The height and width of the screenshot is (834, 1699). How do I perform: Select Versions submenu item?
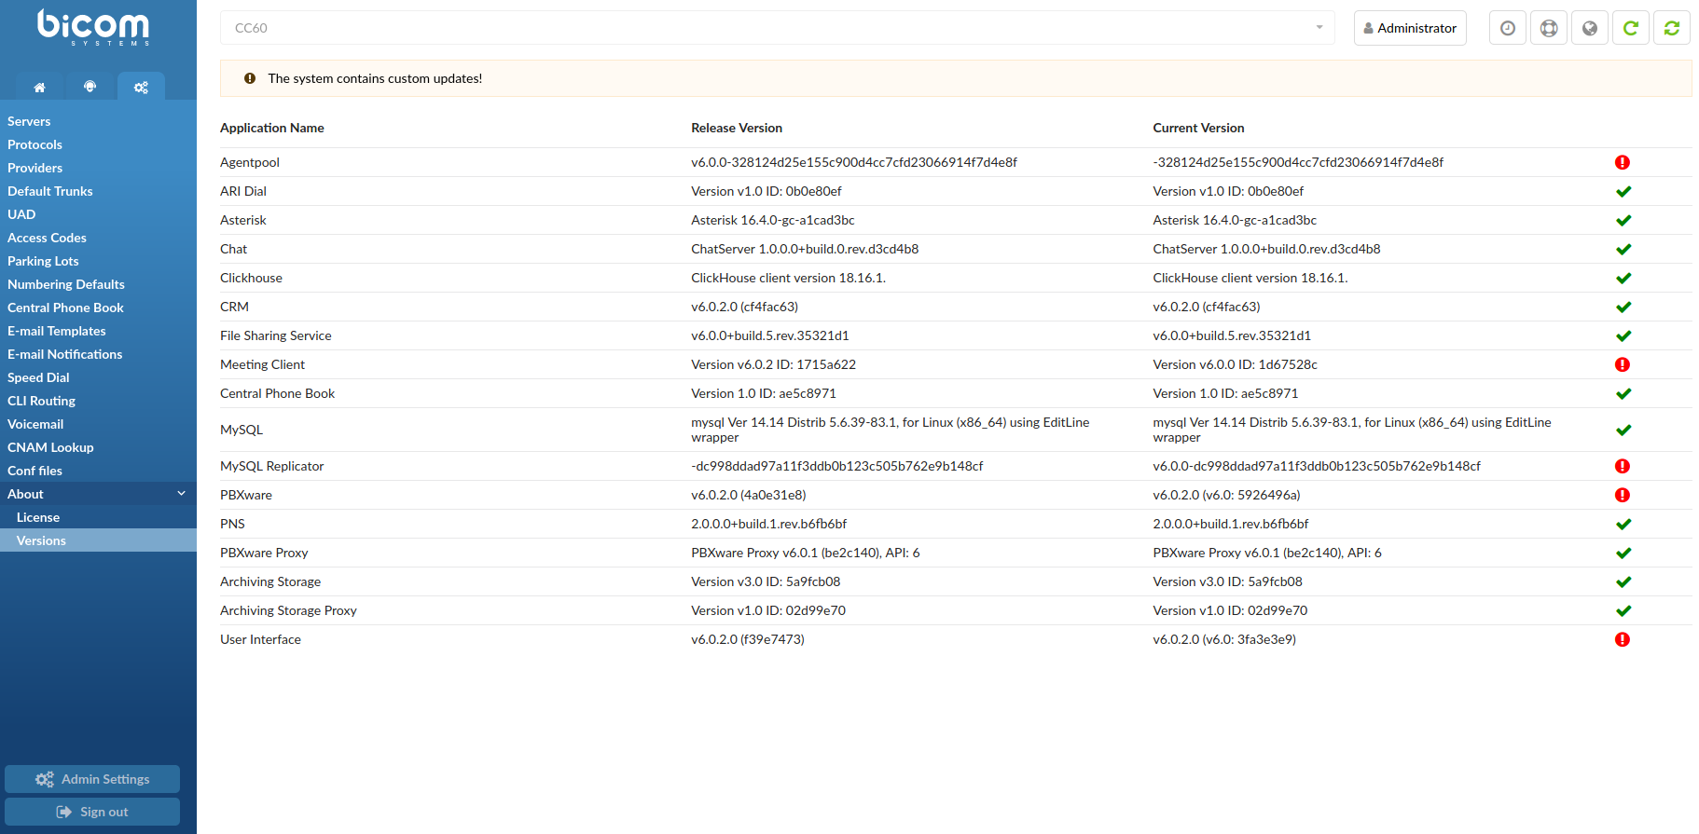coord(41,540)
